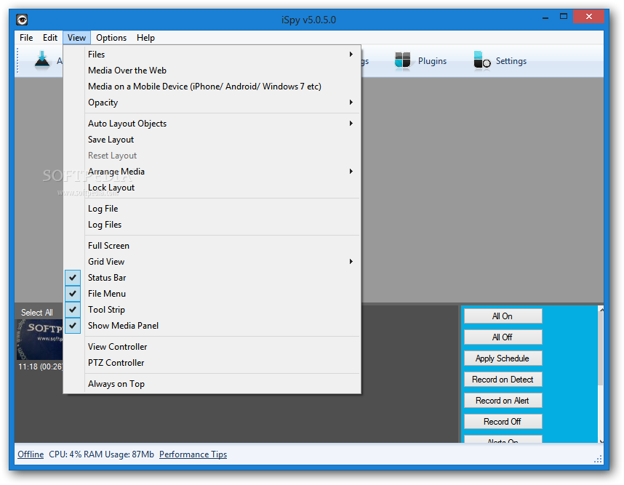Open the recorded media thumbnail
This screenshot has height=485, width=624.
(39, 340)
